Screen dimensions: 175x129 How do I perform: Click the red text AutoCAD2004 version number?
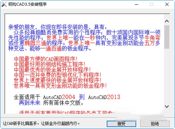point(69,97)
